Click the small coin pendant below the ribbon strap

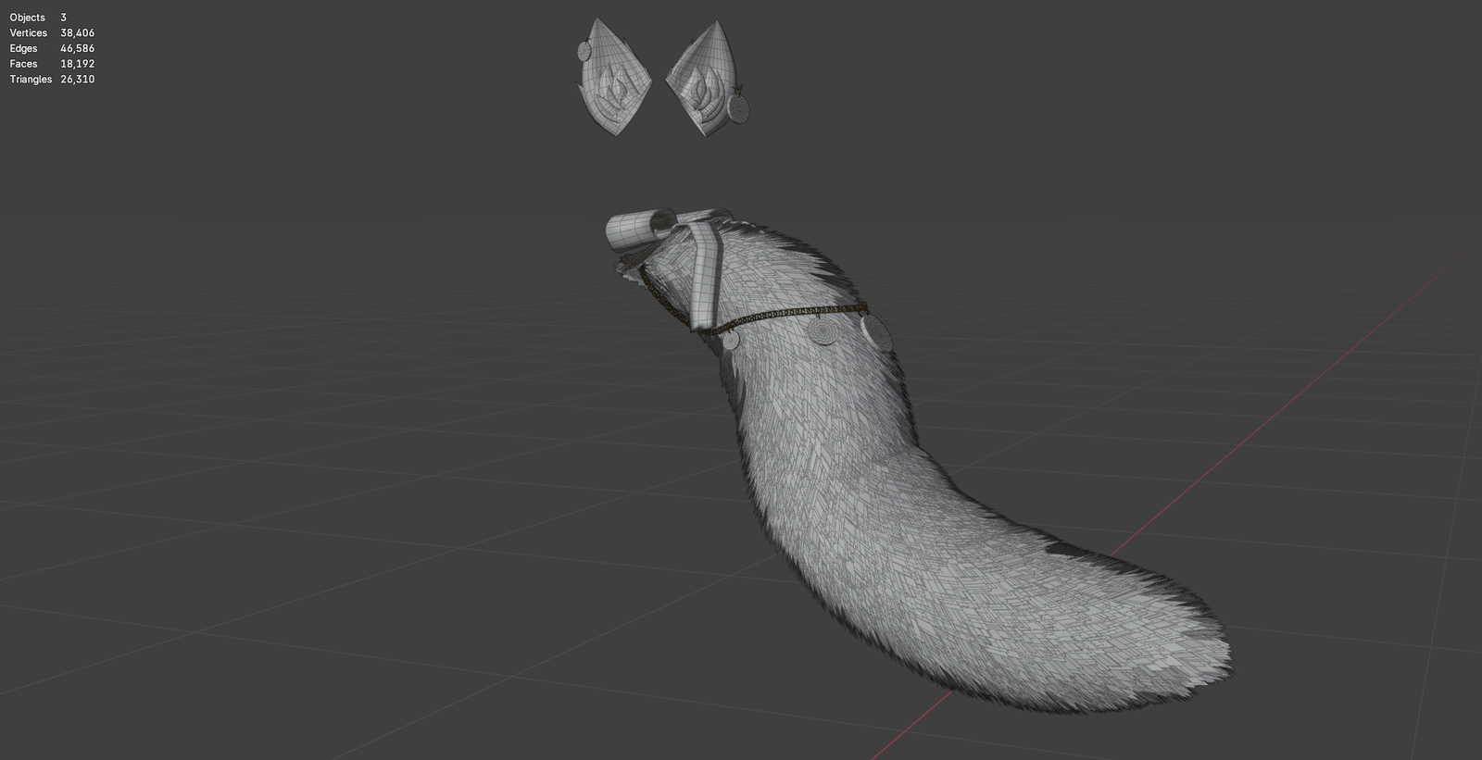(x=731, y=340)
